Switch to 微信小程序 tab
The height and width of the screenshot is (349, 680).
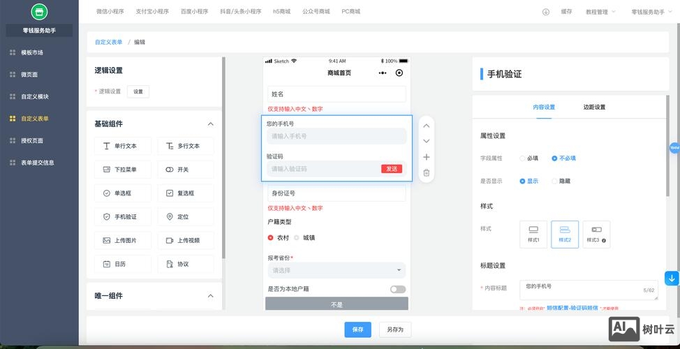tap(110, 12)
